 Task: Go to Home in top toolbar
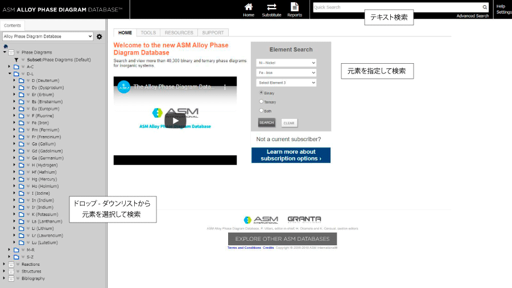coord(249,10)
